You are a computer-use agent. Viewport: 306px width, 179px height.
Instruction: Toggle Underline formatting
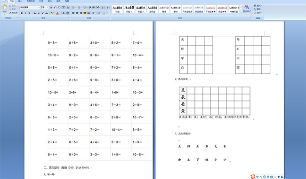coord(29,13)
